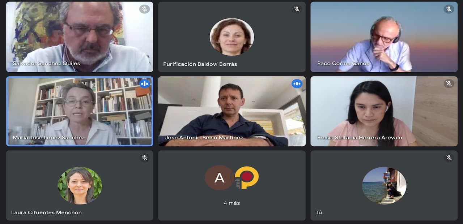
Task: Click muted mic icon on Fresia Stefania Herrera tile
Action: click(449, 84)
